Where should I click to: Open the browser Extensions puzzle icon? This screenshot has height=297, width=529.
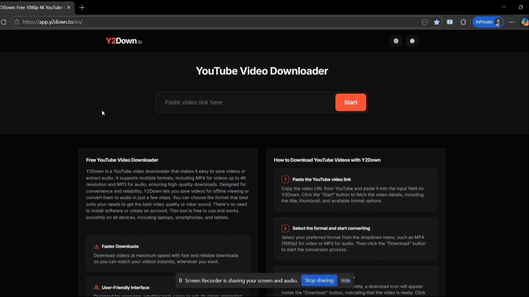[x=463, y=22]
